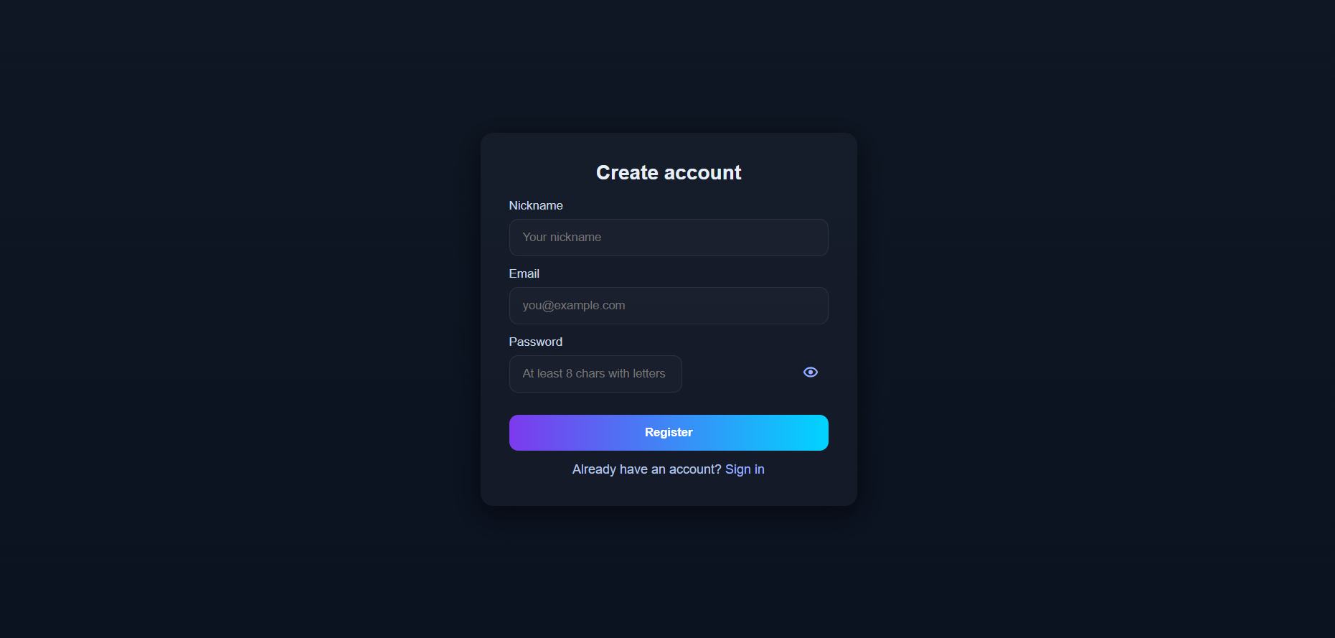Submit the form with Register
Image resolution: width=1335 pixels, height=638 pixels.
tap(669, 433)
